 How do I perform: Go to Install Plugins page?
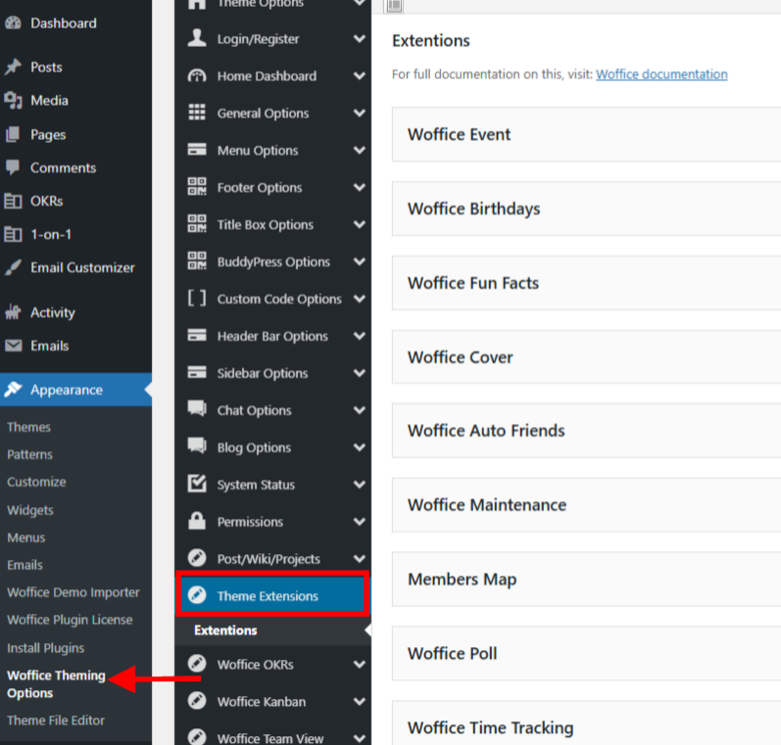coord(45,648)
